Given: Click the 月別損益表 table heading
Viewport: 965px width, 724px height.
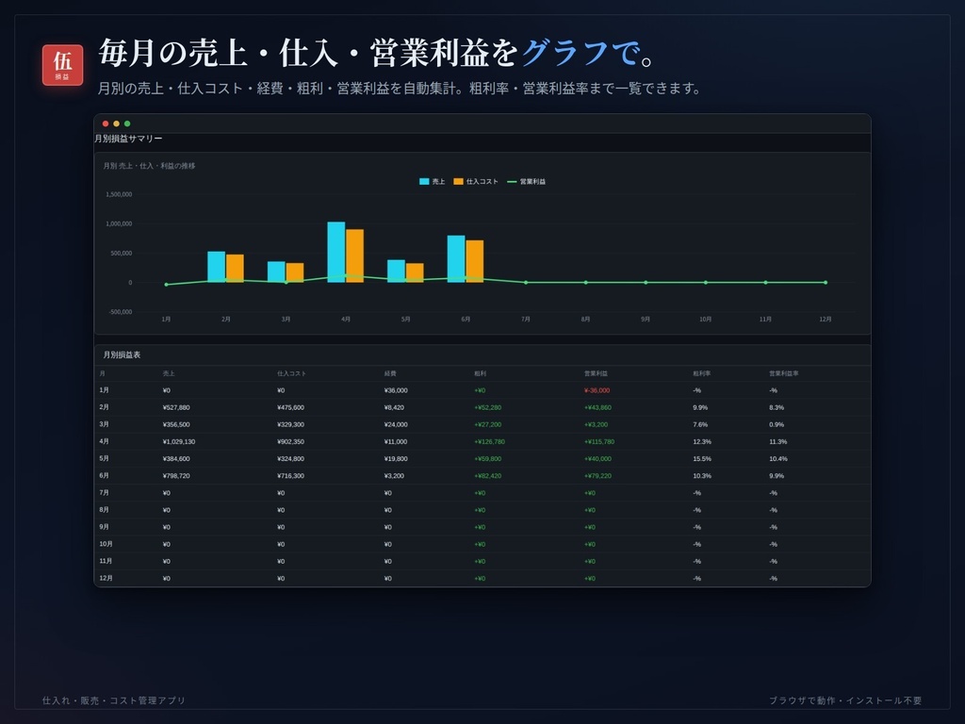Looking at the screenshot, I should (122, 354).
